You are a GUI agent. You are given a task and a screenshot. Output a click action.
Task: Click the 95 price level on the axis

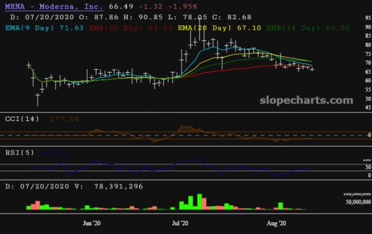pos(367,19)
